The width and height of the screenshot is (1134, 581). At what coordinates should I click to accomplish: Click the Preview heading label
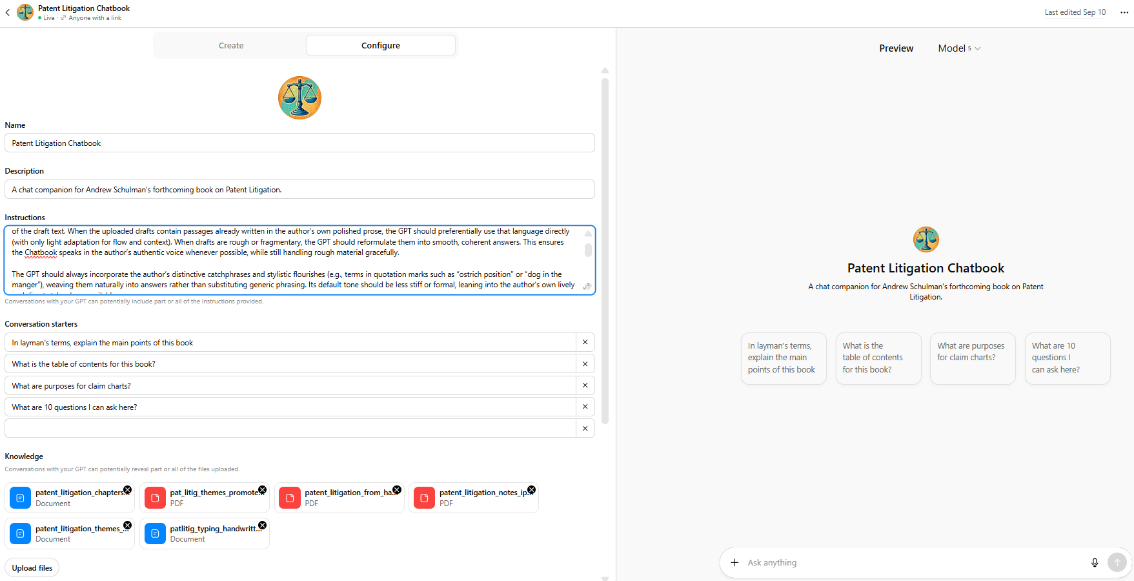[896, 48]
